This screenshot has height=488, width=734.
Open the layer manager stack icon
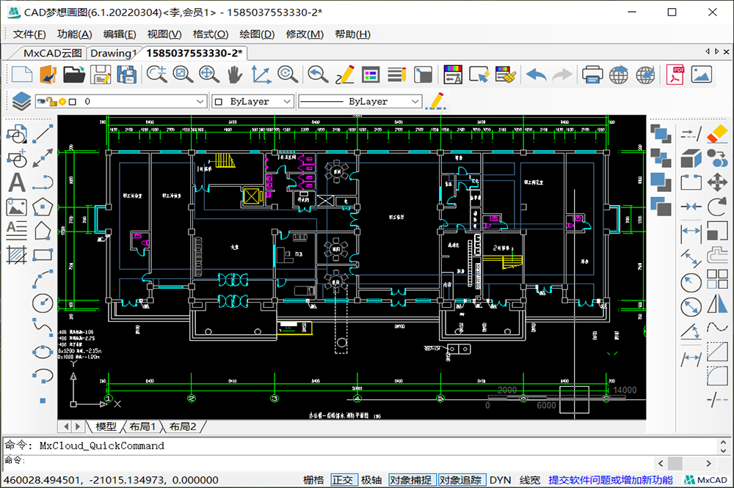tap(21, 101)
